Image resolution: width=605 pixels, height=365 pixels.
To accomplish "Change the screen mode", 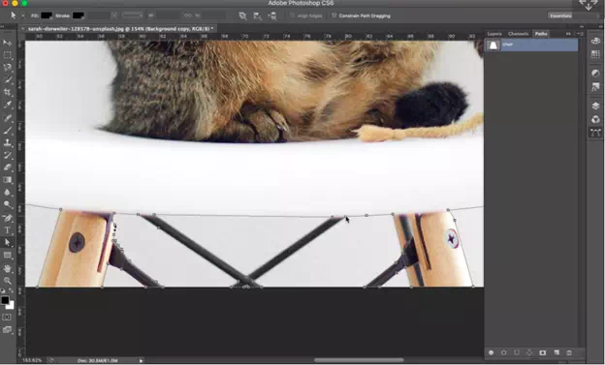I will click(x=7, y=329).
